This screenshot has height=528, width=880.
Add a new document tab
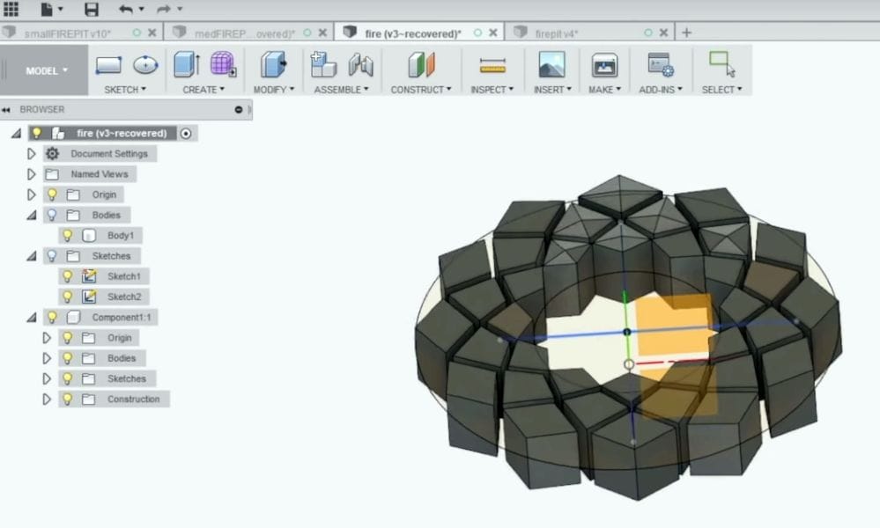point(686,33)
